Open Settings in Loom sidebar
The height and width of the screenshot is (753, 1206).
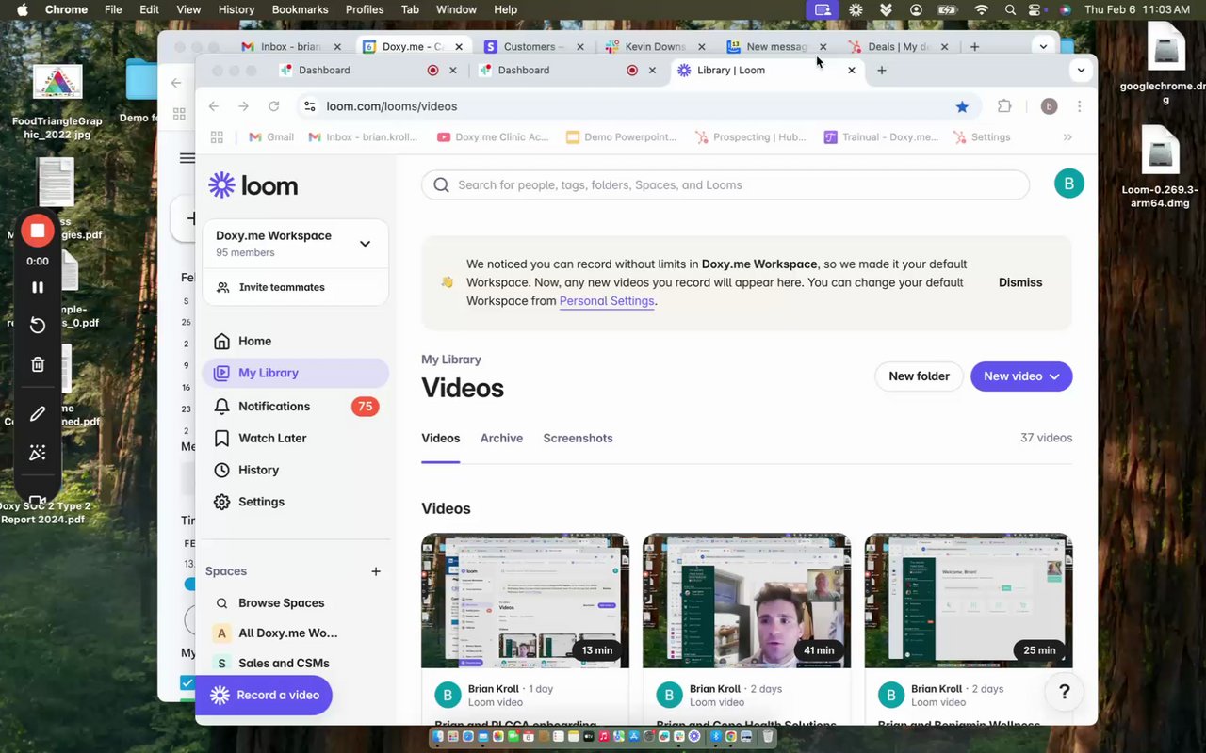(295, 502)
